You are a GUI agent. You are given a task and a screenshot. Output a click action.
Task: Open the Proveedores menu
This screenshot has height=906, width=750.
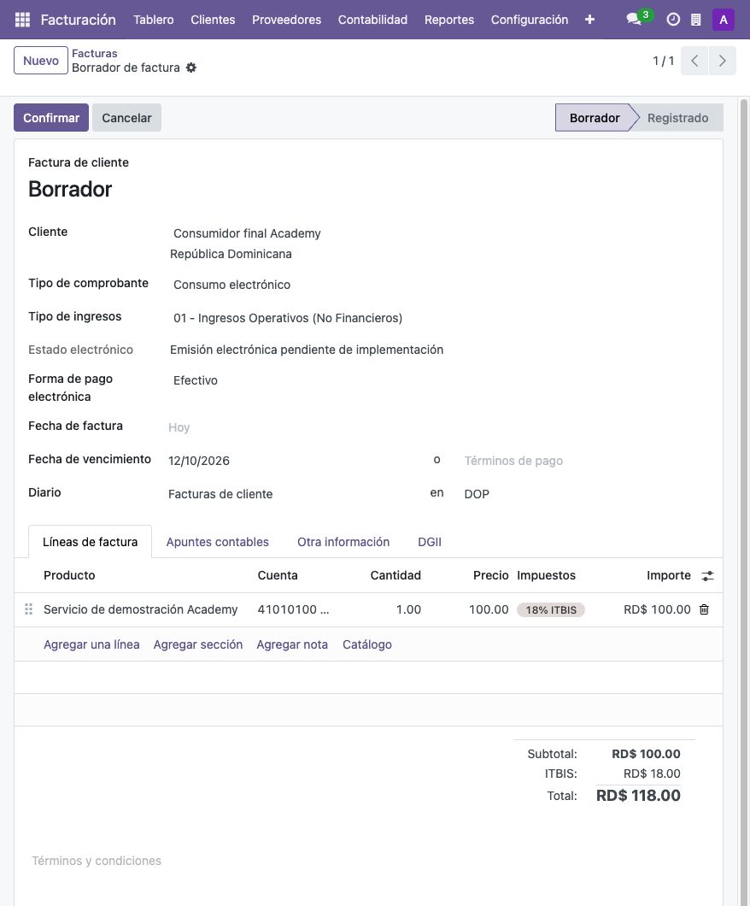click(x=286, y=20)
